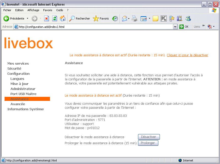Click the greyed Forward arrow button
Viewport: 220px width, 164px height.
35,19
